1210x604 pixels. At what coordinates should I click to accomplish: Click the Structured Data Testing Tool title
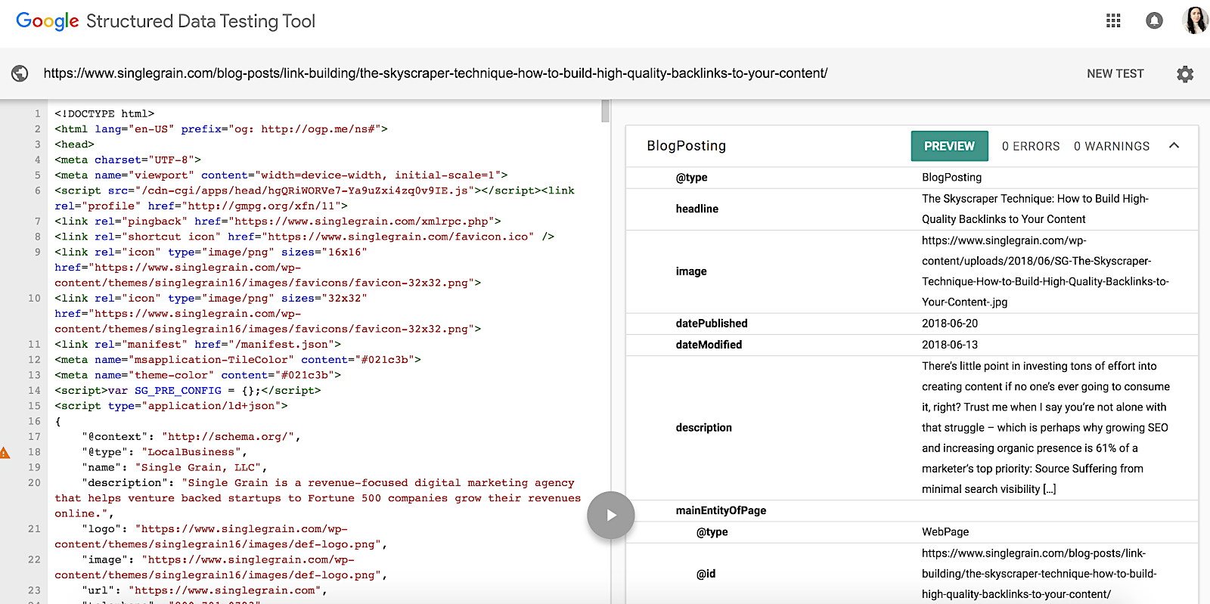[200, 21]
